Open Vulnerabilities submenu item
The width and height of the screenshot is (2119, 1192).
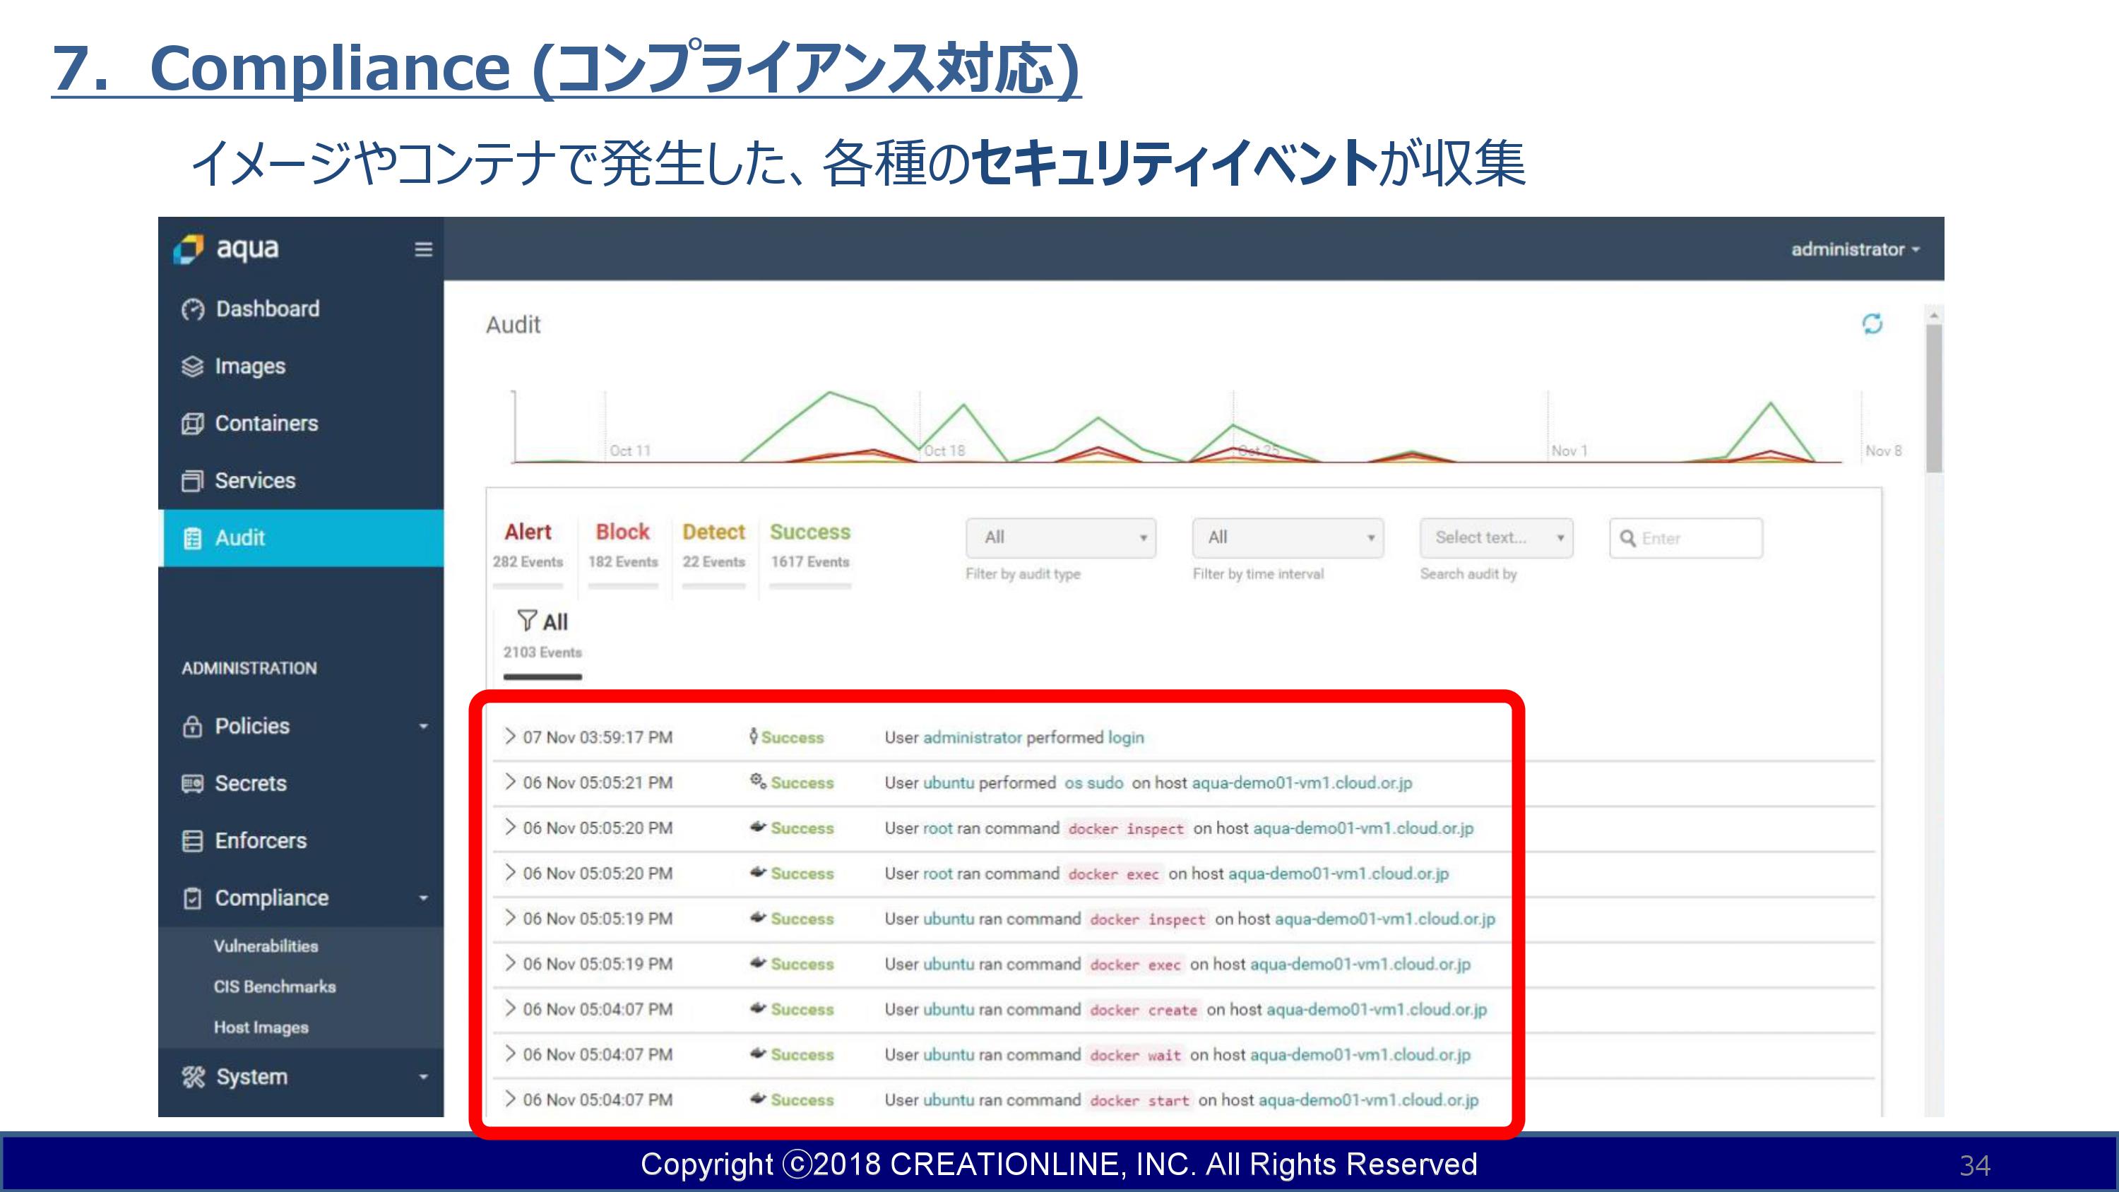tap(266, 946)
